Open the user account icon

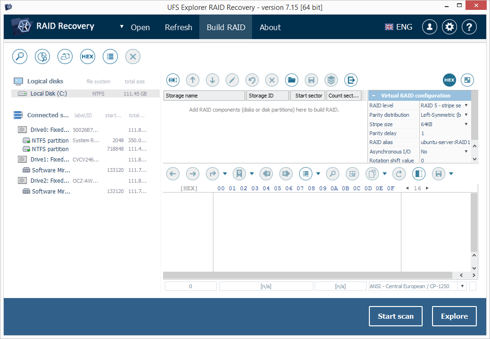430,27
